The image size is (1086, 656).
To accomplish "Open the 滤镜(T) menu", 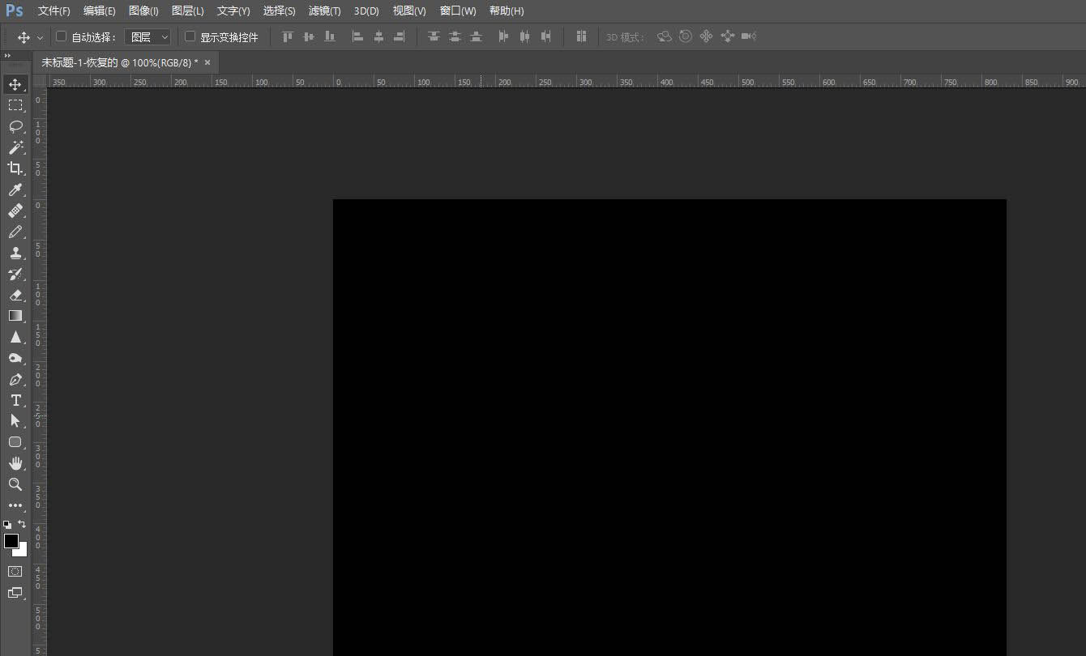I will click(324, 11).
